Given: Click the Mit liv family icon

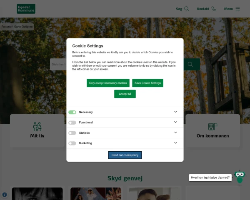Looking at the screenshot, I should 37,127.
